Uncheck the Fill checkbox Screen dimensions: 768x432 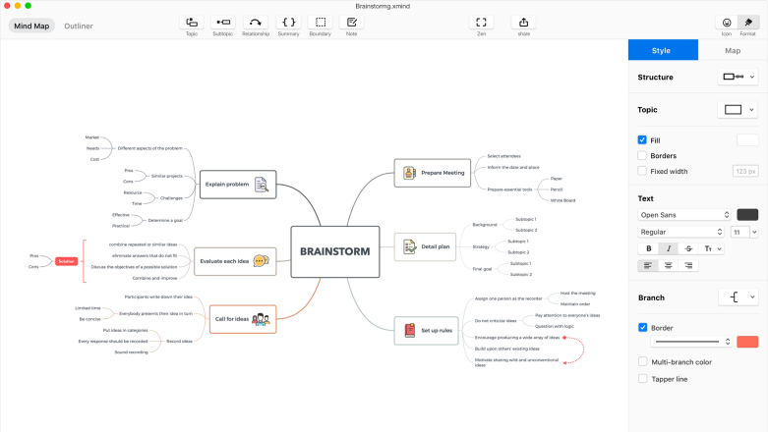(x=642, y=140)
